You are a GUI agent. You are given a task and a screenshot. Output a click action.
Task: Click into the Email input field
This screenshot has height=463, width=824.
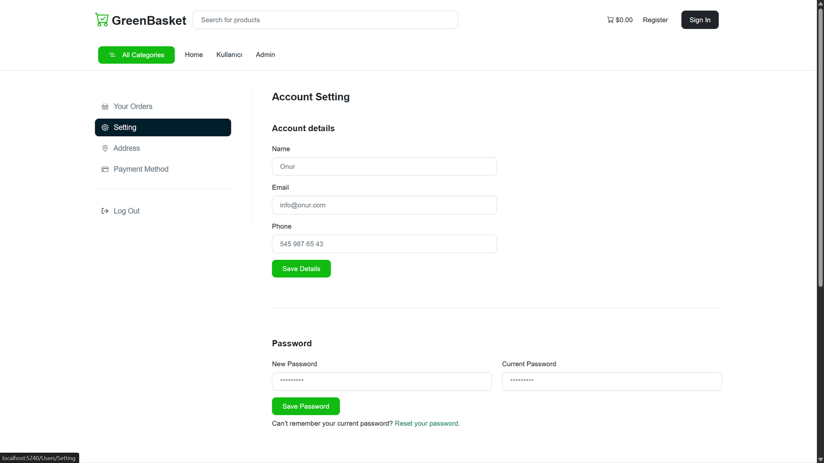click(384, 205)
